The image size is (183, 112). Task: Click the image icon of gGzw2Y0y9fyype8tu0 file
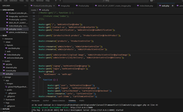click(x=6, y=87)
